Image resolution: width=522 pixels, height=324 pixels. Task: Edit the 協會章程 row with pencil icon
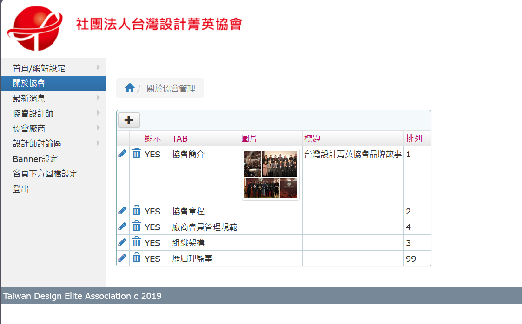[x=122, y=211]
